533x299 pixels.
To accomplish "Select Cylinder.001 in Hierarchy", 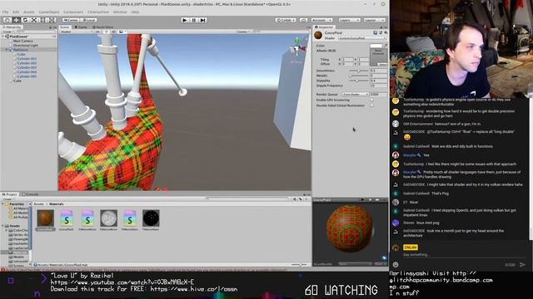I will [27, 59].
